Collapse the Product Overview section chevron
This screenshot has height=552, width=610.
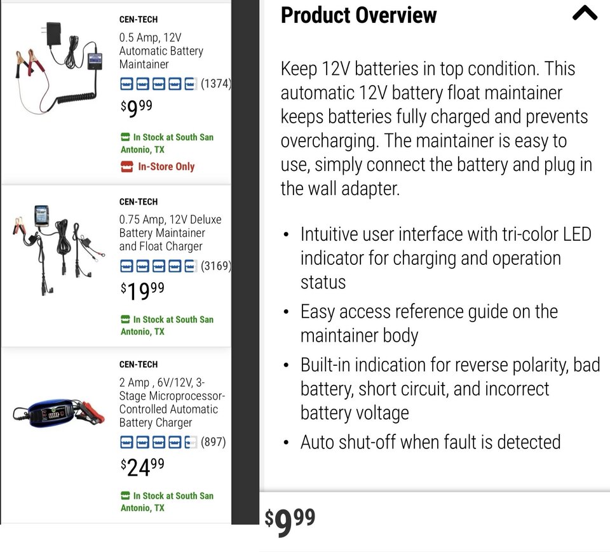coord(585,14)
